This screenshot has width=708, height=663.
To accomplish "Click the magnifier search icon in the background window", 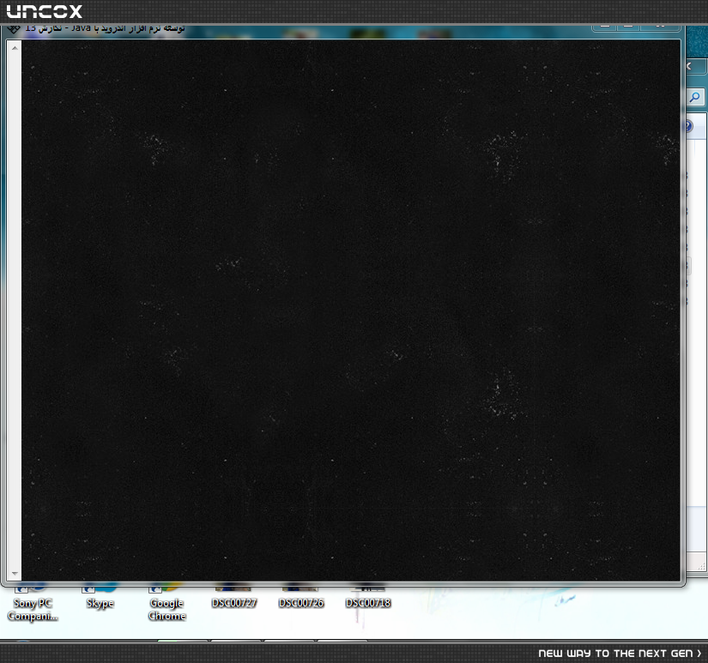I will coord(695,97).
